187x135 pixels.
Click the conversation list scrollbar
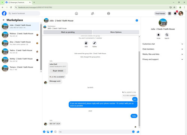(41, 47)
